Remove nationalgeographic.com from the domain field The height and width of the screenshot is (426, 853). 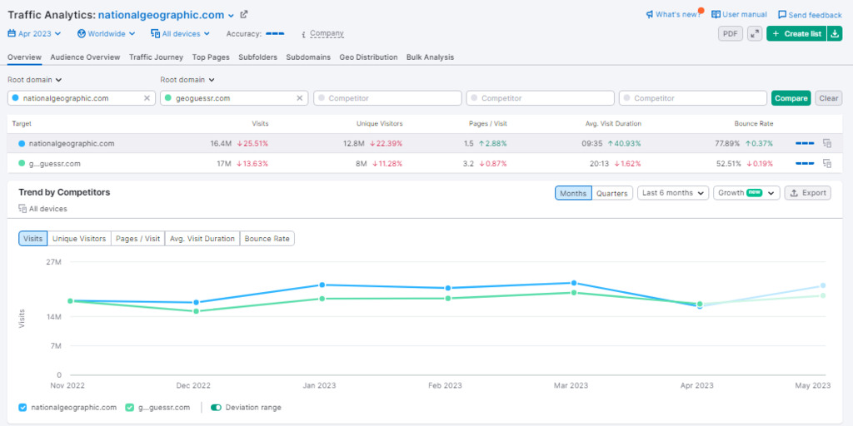[x=147, y=98]
